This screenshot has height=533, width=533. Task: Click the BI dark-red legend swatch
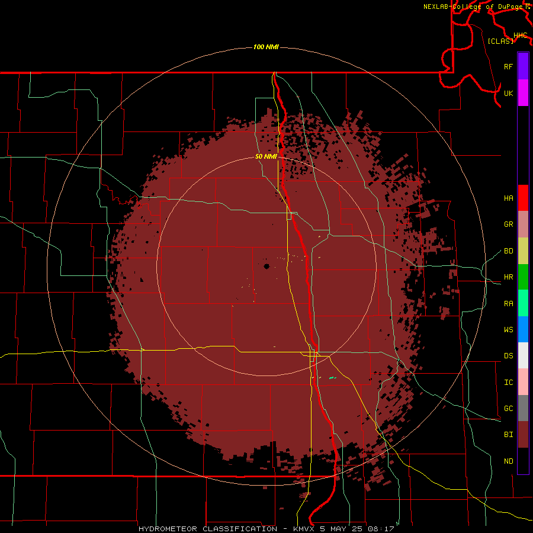click(x=523, y=435)
